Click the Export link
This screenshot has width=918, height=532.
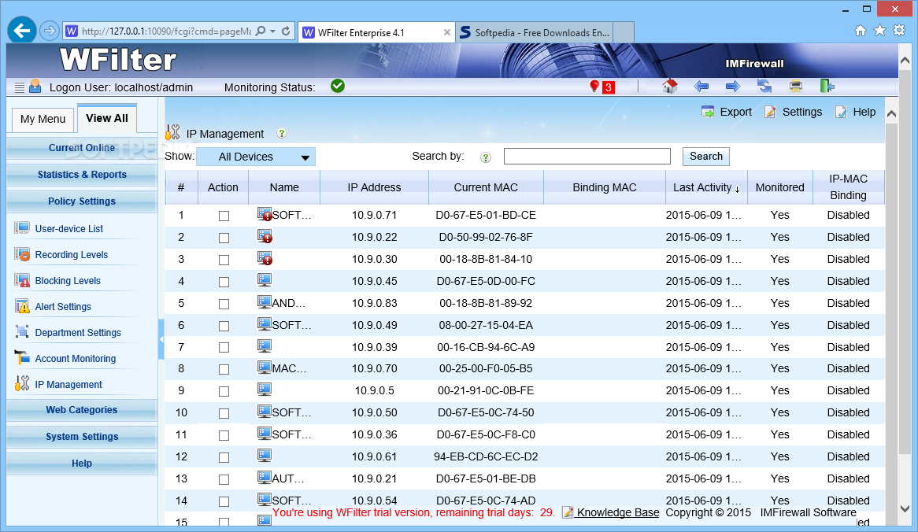(727, 113)
